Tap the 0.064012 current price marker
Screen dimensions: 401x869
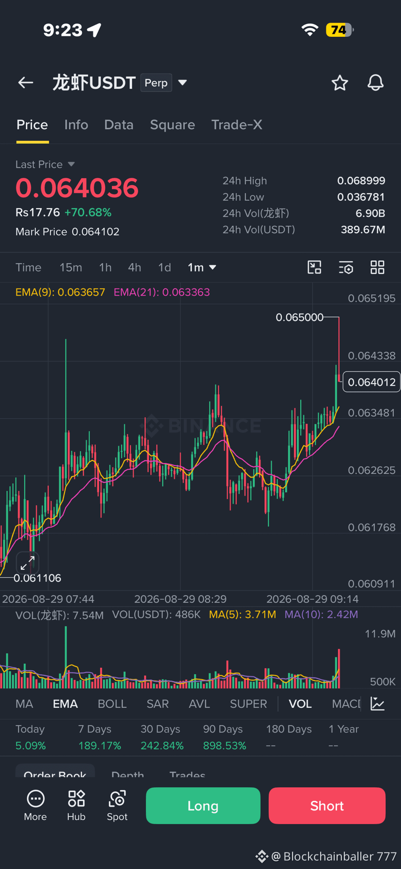(x=371, y=382)
